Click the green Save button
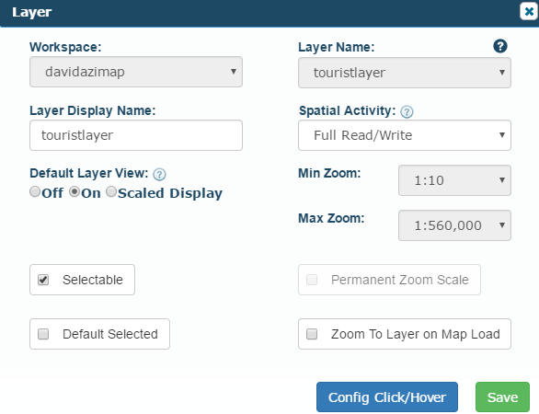539x414 pixels. pyautogui.click(x=502, y=397)
